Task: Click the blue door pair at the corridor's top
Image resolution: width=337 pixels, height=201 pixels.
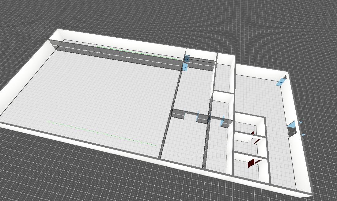Action: pyautogui.click(x=186, y=63)
